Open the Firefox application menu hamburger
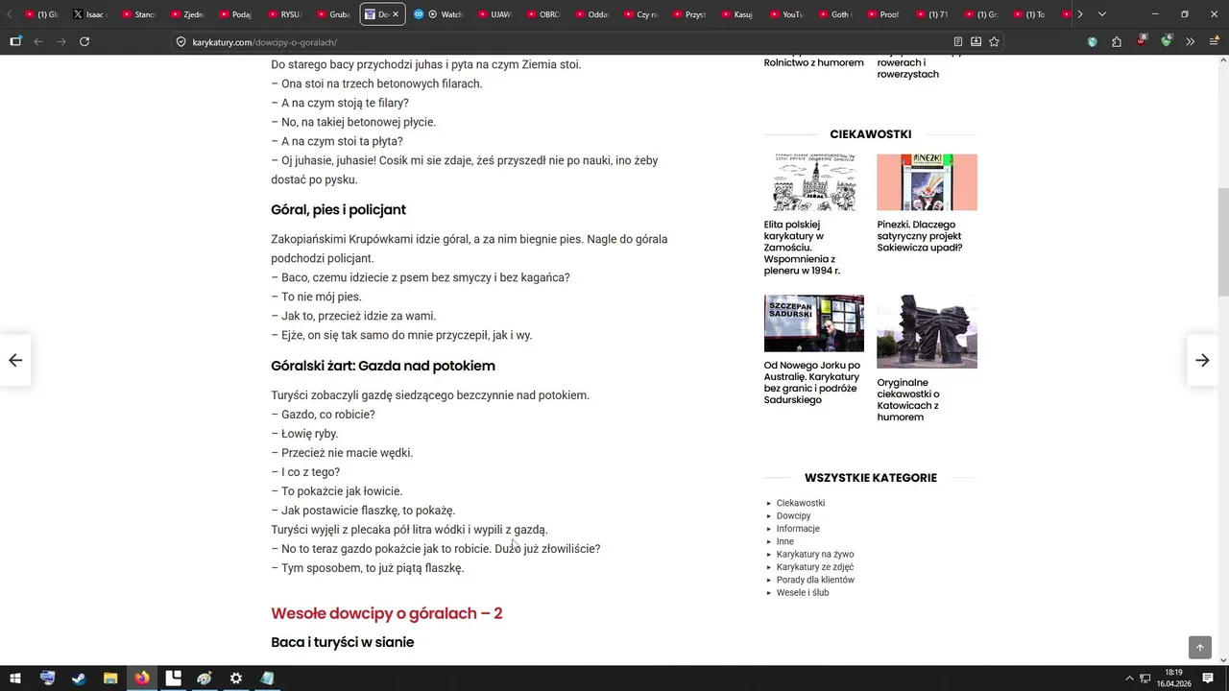This screenshot has height=691, width=1229. click(x=1213, y=41)
